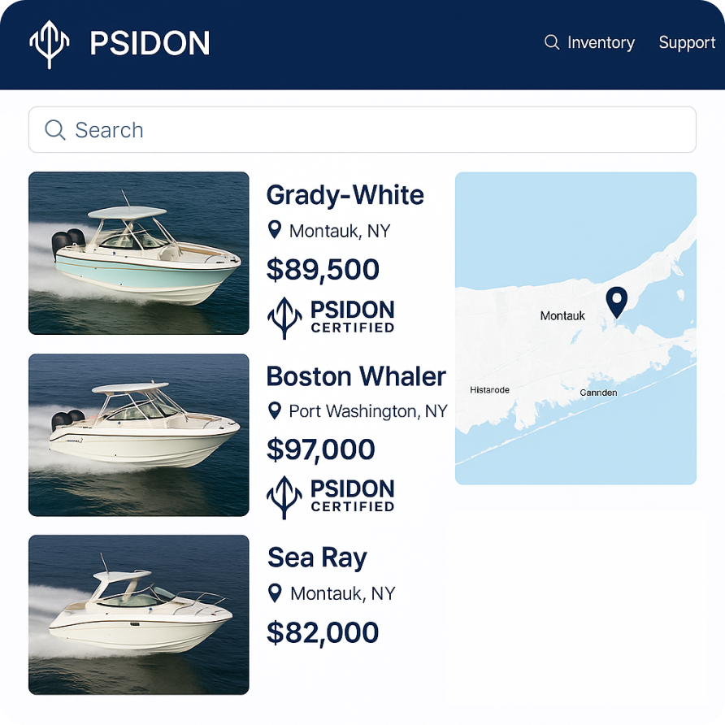Screen dimensions: 725x725
Task: Click location pin for the Sea Ray listing
Action: (x=276, y=593)
